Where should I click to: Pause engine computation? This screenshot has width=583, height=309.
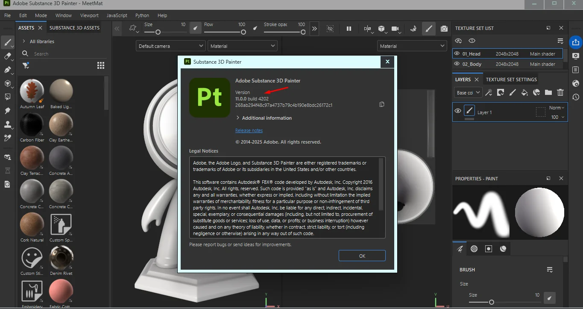[x=349, y=29]
